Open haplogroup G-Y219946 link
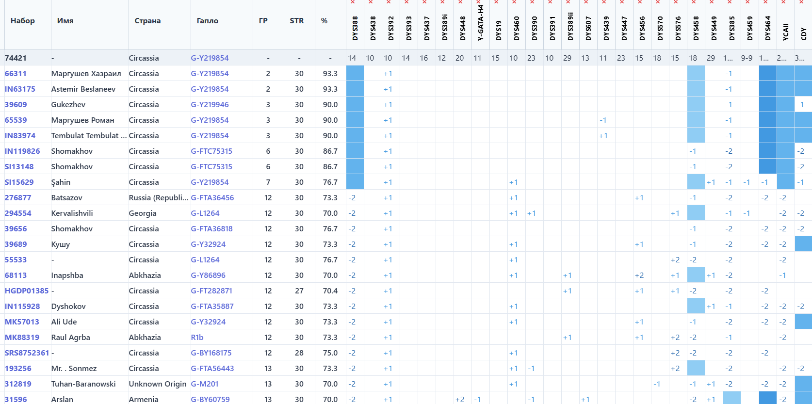812x404 pixels. coord(210,105)
